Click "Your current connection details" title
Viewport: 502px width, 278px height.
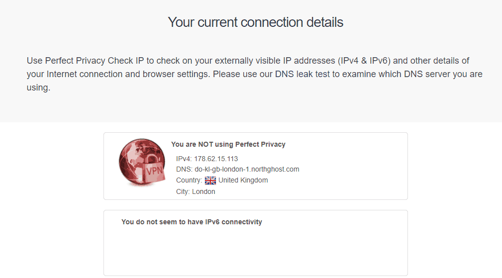(x=256, y=22)
